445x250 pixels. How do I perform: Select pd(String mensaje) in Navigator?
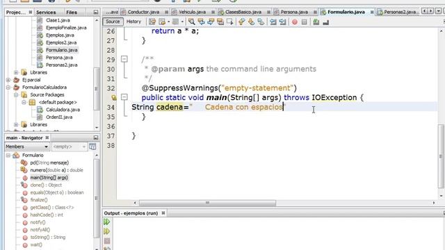pyautogui.click(x=49, y=162)
